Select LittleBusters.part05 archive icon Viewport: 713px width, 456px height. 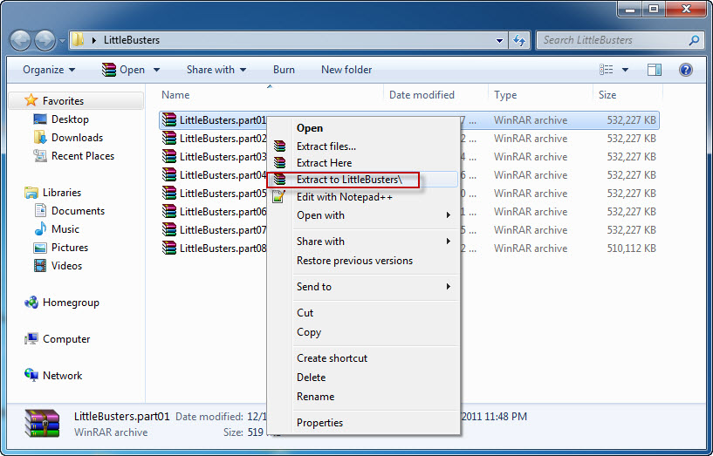tap(168, 193)
